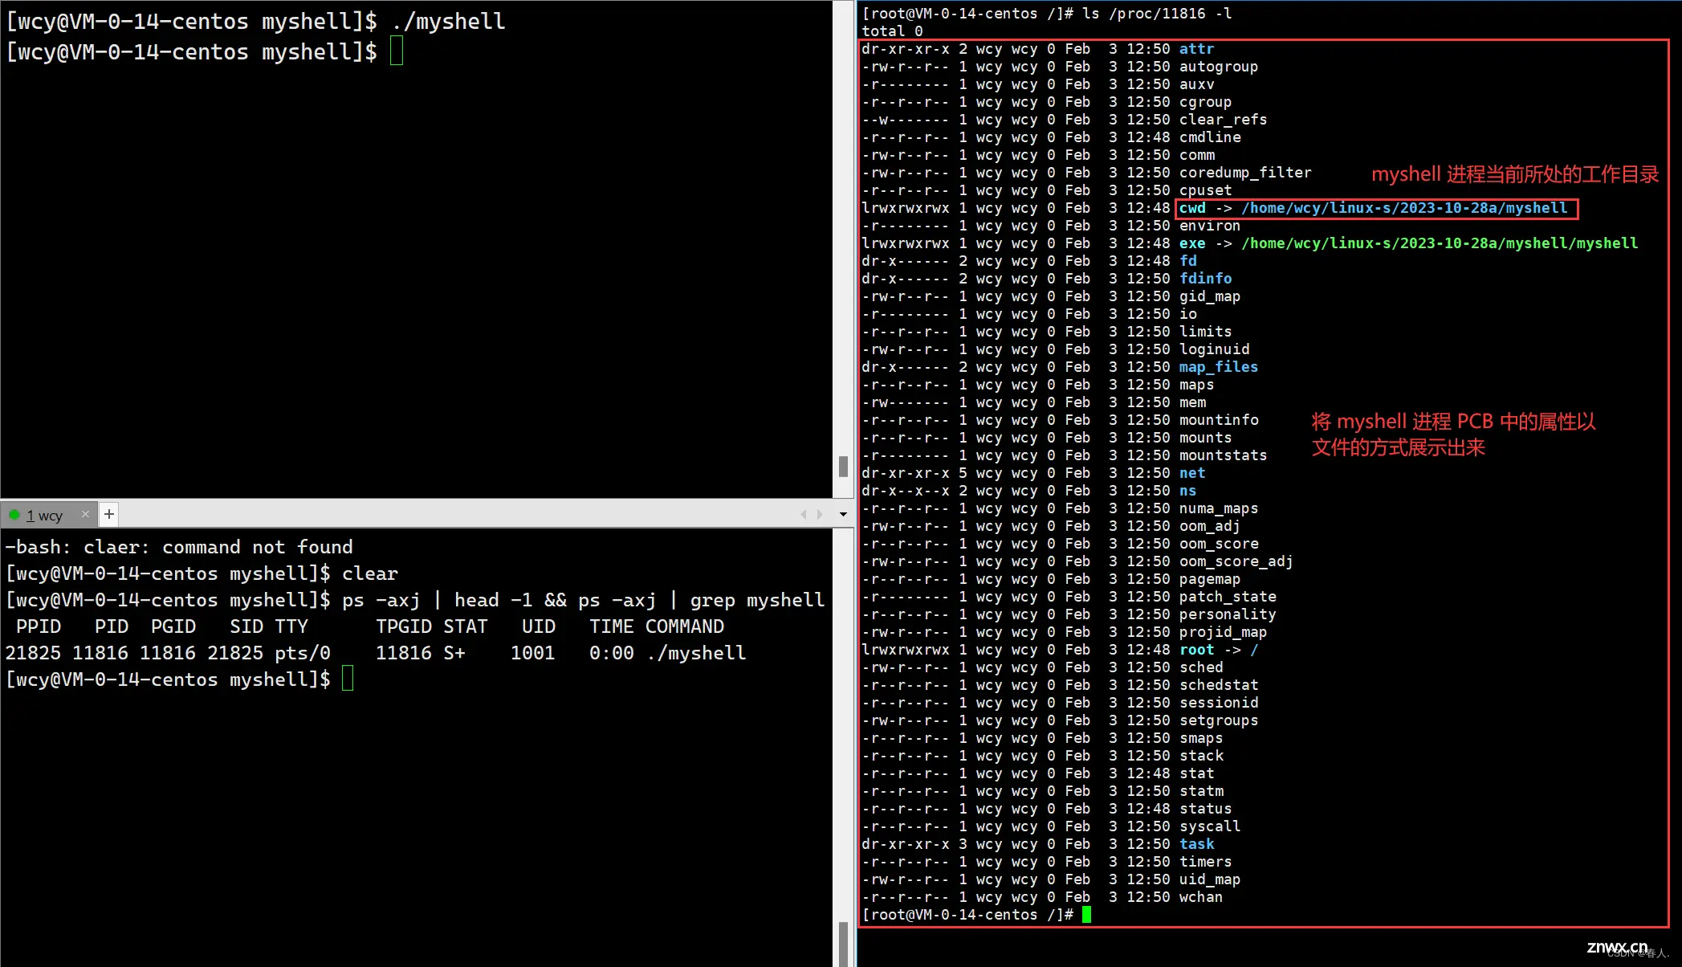Image resolution: width=1682 pixels, height=967 pixels.
Task: Click the 'wchan' file name
Action: point(1201,897)
